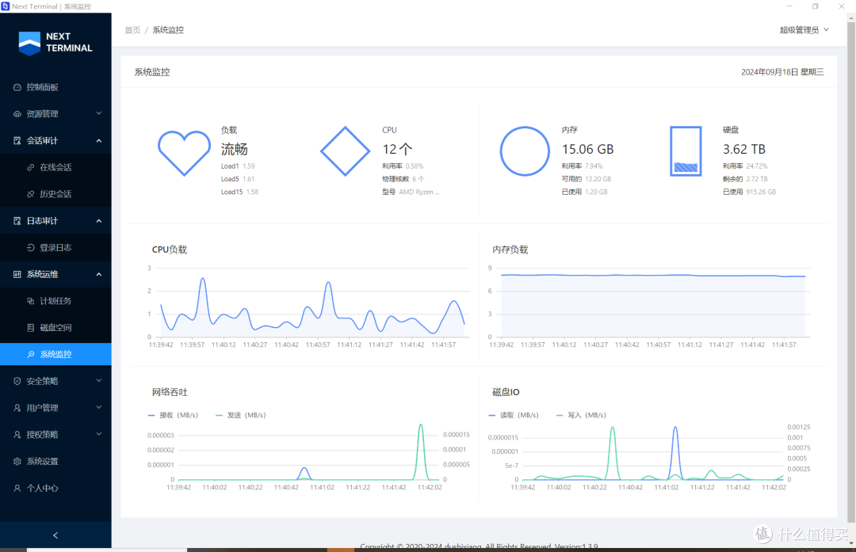The height and width of the screenshot is (552, 856).
Task: Click the 磁盘IO chart title
Action: click(x=506, y=392)
